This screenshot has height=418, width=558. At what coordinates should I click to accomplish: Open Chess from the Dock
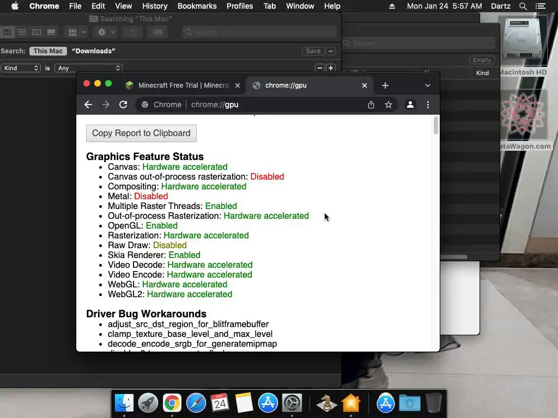pos(327,403)
